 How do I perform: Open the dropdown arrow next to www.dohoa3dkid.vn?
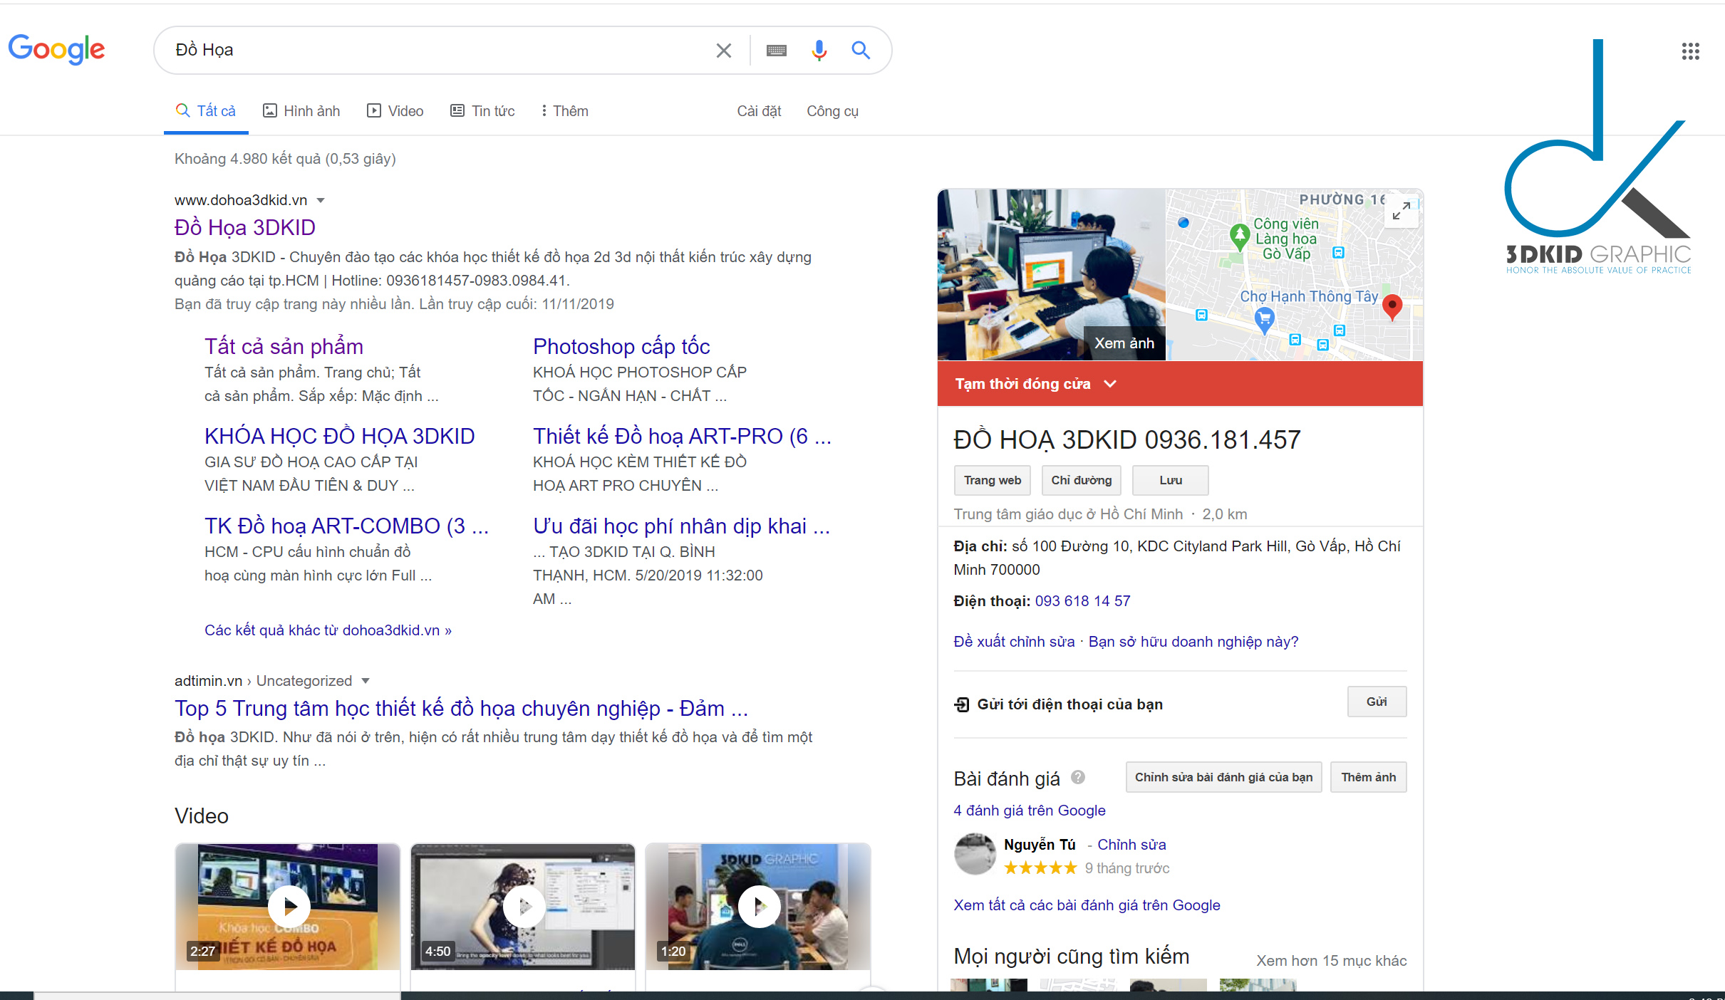click(x=320, y=200)
